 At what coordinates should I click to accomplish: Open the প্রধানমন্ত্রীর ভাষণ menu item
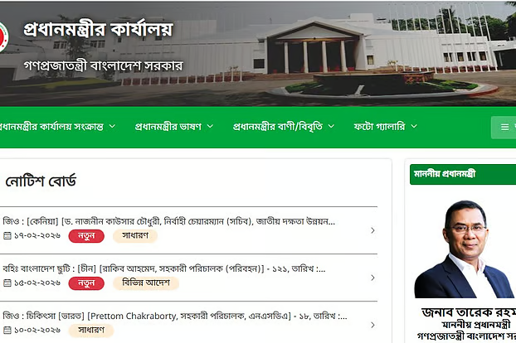coord(168,127)
